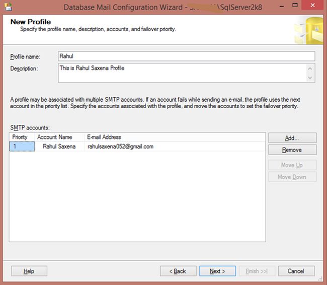Close the wizard window
This screenshot has width=327, height=285.
[x=312, y=6]
